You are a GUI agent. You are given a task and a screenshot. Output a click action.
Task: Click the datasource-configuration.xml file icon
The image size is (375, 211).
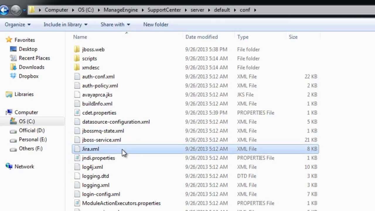(77, 122)
